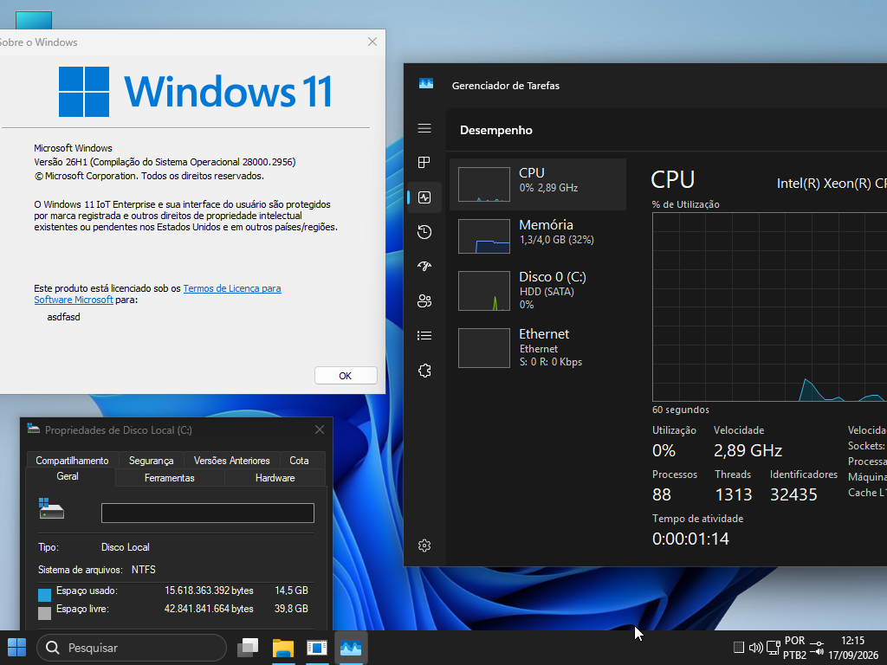Click Velocidade value 2,89 GHz
The height and width of the screenshot is (665, 887).
pyautogui.click(x=748, y=450)
